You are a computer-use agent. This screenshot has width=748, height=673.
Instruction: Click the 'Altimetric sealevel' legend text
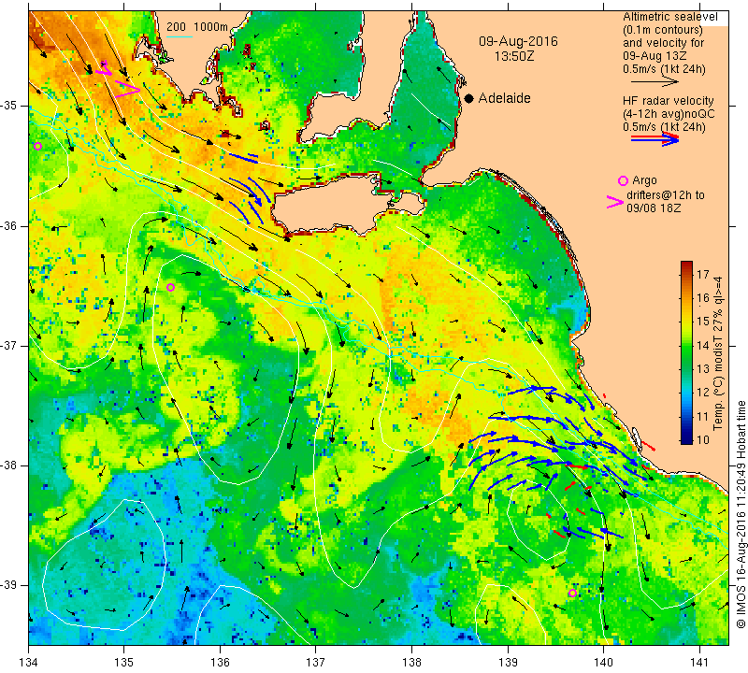(x=669, y=17)
